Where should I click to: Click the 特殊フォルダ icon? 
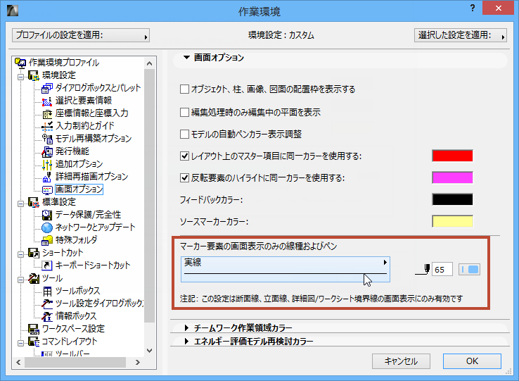[47, 240]
